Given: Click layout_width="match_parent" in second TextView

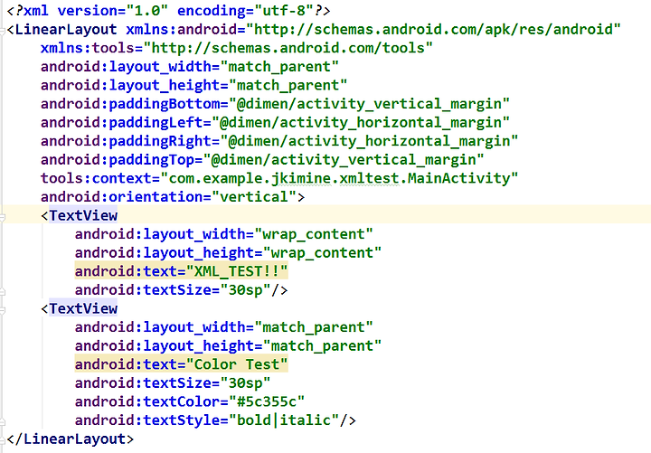Looking at the screenshot, I should pos(224,327).
